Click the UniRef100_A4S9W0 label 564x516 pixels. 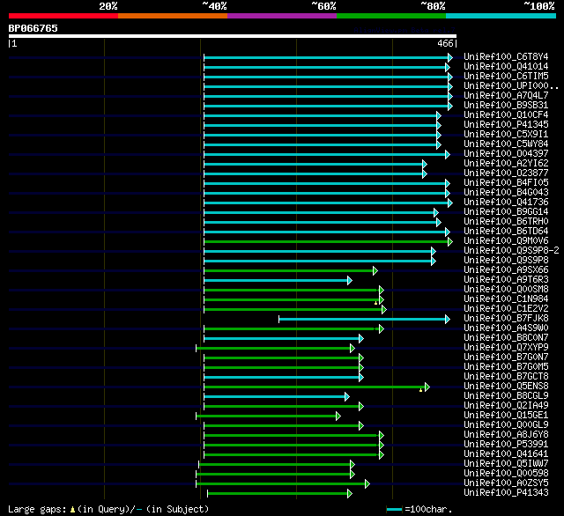pos(506,328)
